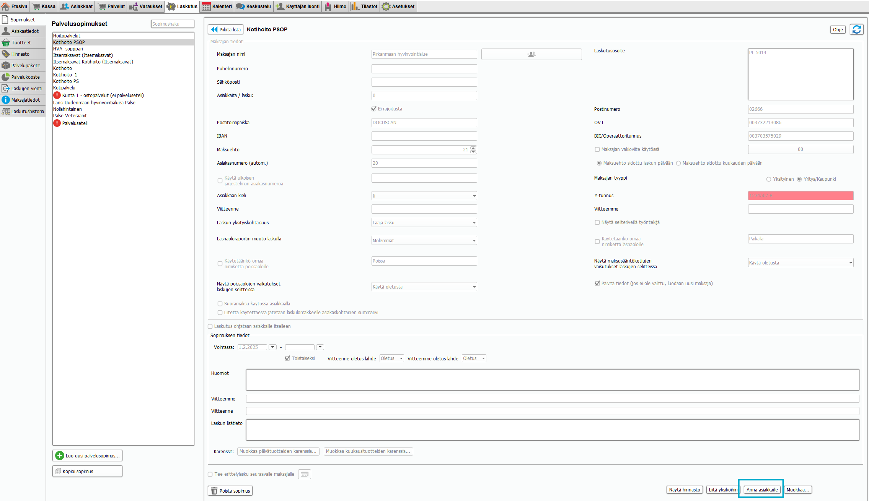Open the Kalenteri tab

click(x=217, y=6)
